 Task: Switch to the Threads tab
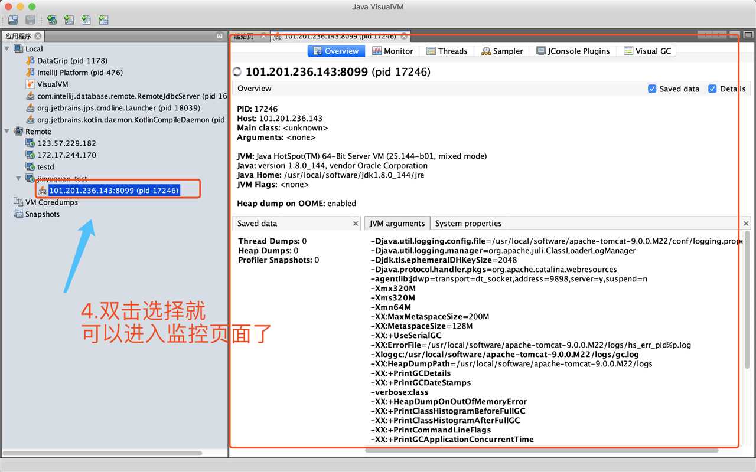coord(447,51)
